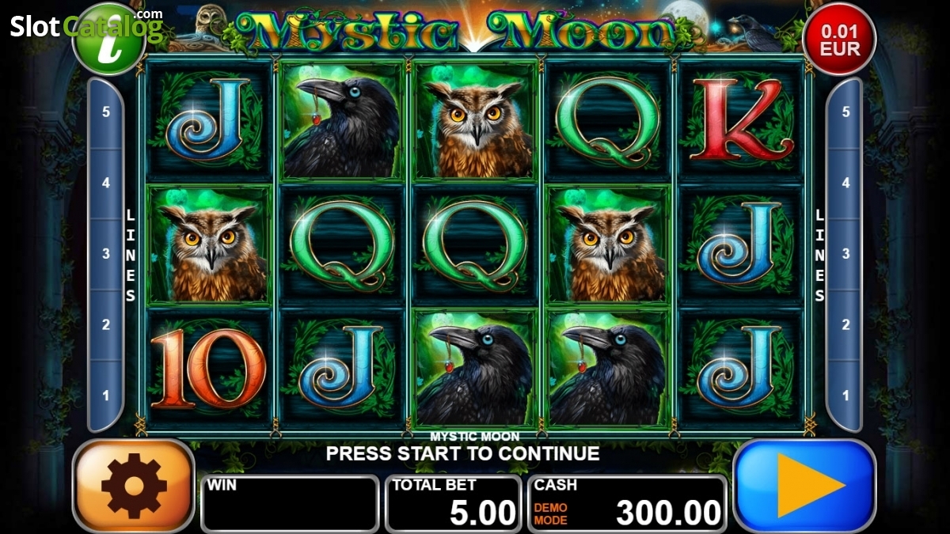950x534 pixels.
Task: Select line 3 on the left lines panel
Action: click(x=106, y=254)
